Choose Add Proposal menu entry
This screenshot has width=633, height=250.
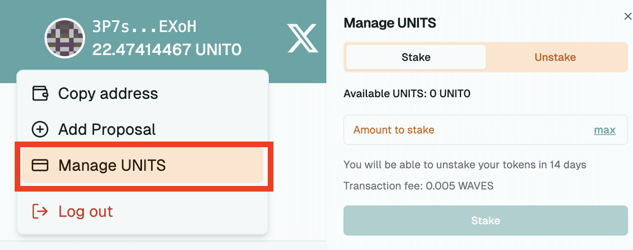[x=143, y=130]
